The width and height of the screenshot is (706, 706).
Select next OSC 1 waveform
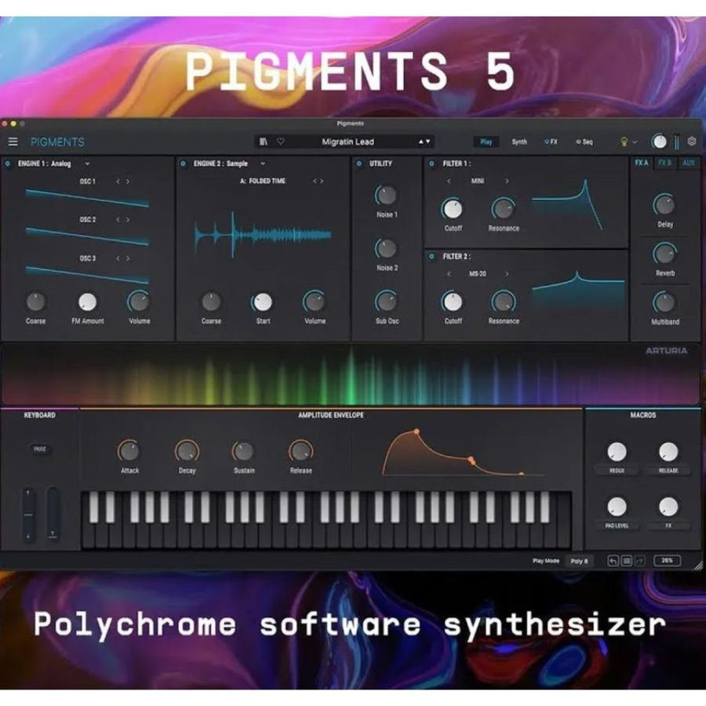coord(128,181)
